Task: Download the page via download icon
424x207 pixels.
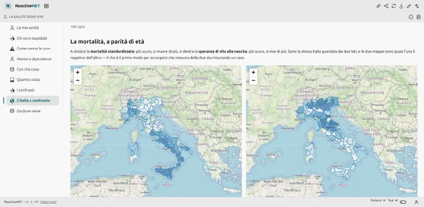Action: (401, 6)
